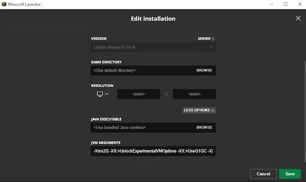
Task: Collapse the section with LESS OPTIONS
Action: 199,110
